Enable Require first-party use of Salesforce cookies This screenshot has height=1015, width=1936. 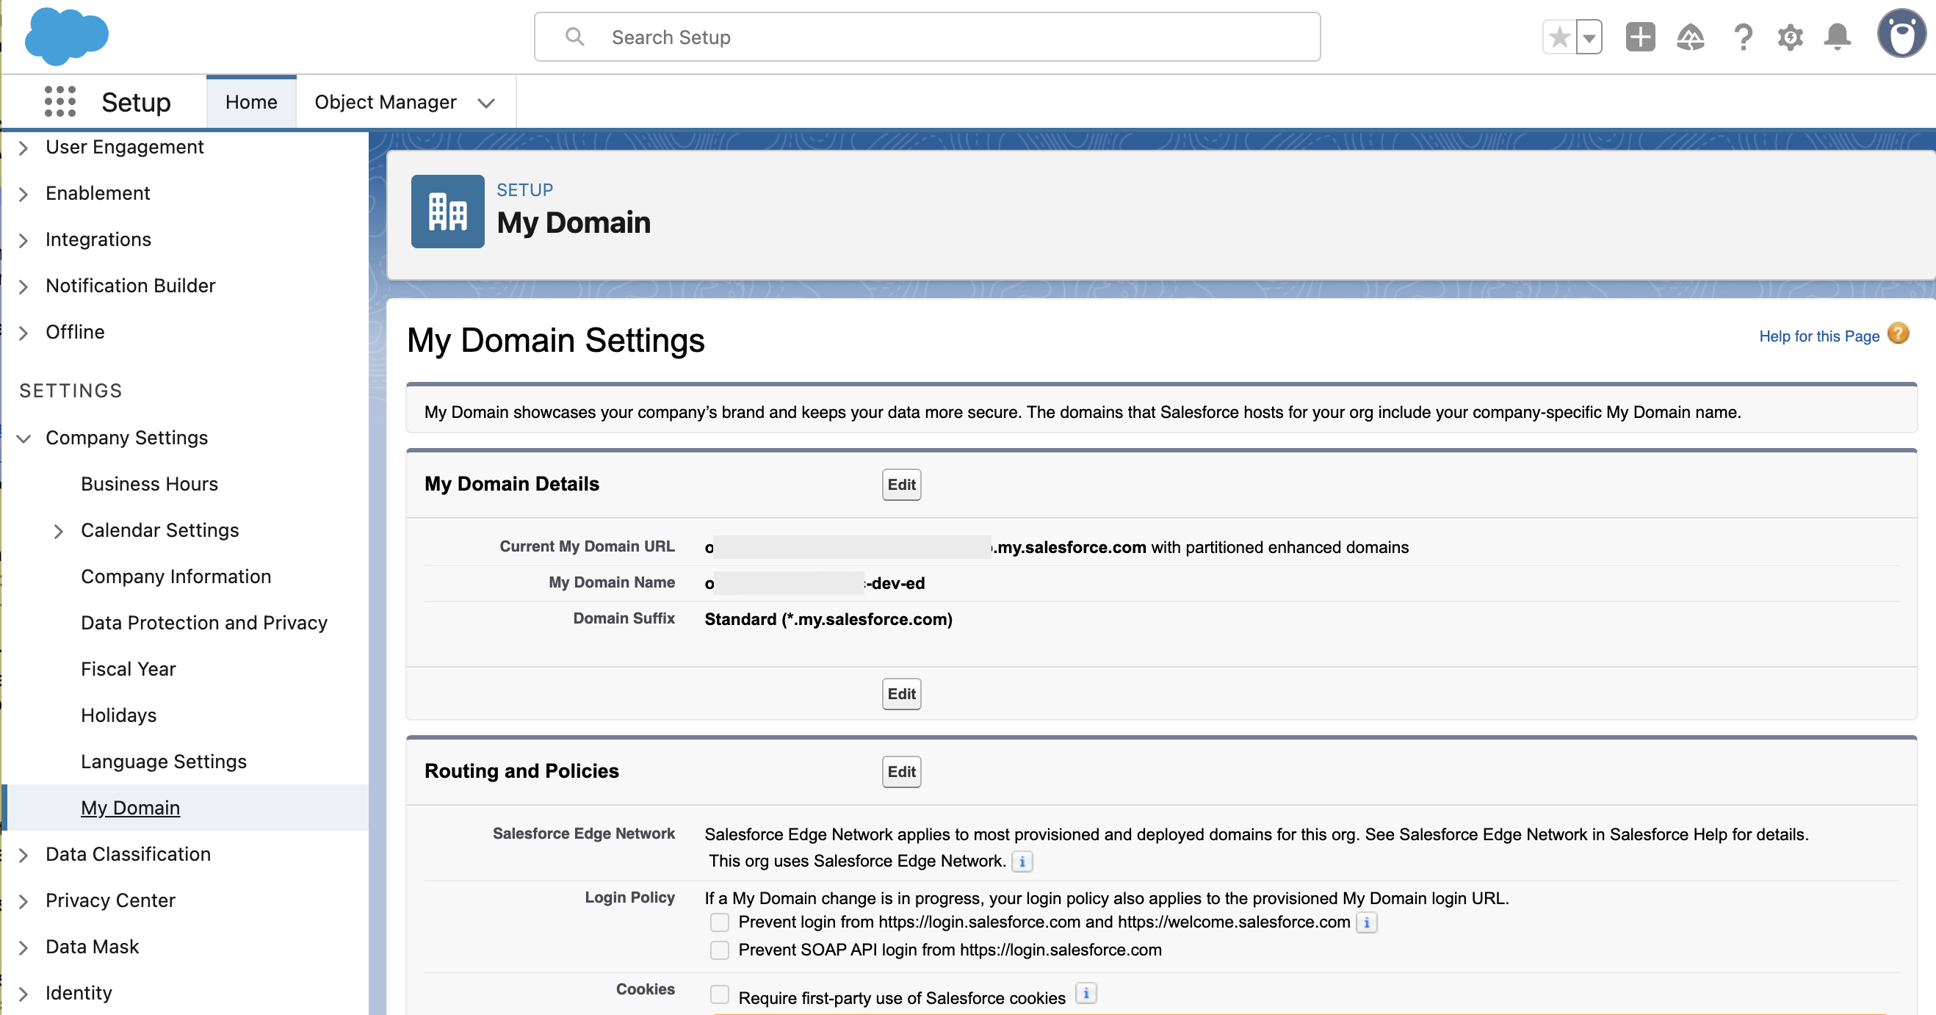(719, 994)
